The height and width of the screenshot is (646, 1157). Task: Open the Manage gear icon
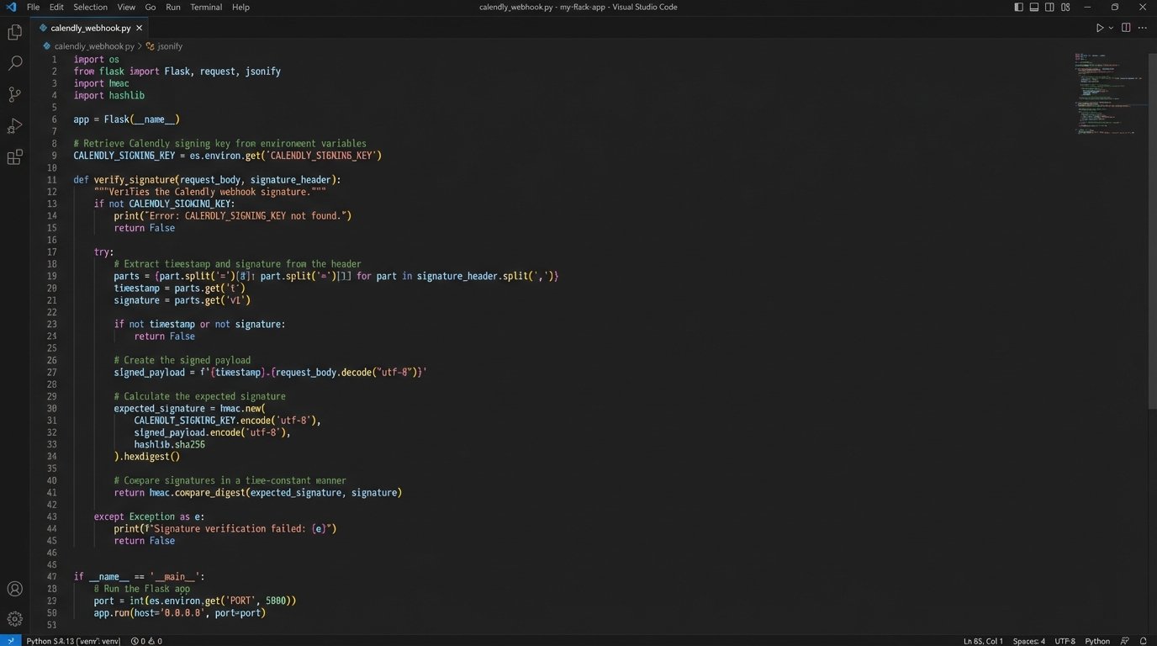14,619
